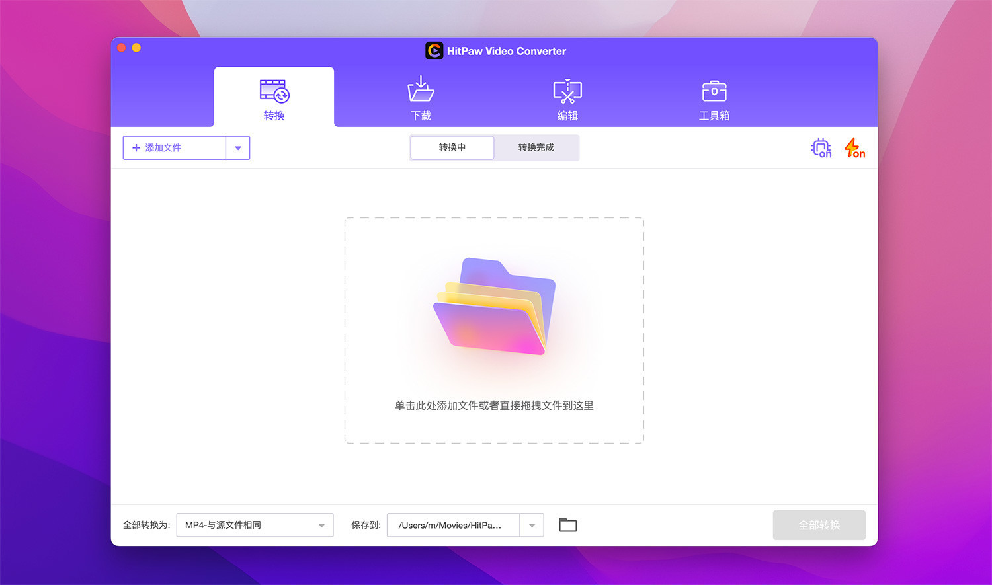Click the HitPaw logo in the title bar
This screenshot has width=992, height=585.
434,50
